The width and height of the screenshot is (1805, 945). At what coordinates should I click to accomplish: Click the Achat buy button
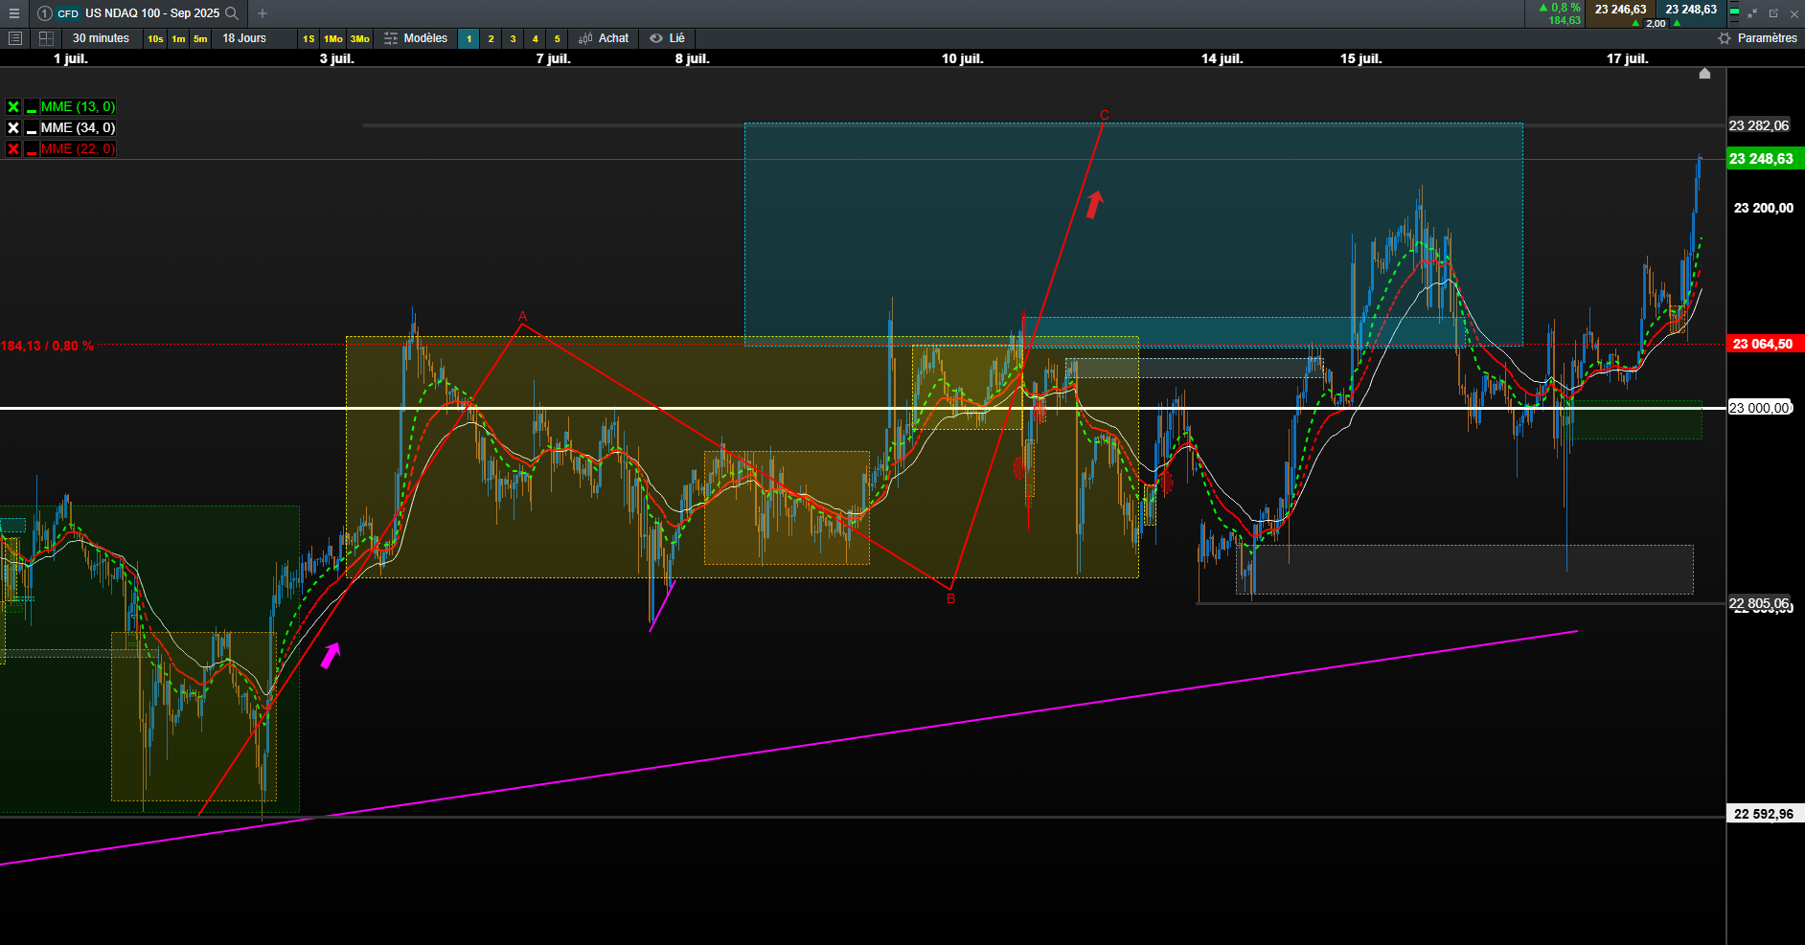pos(604,38)
